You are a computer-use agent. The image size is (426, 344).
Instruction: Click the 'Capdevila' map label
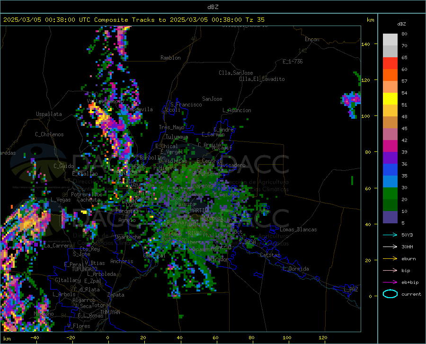tap(140, 109)
